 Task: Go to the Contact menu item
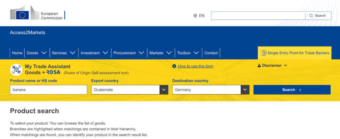tap(211, 53)
